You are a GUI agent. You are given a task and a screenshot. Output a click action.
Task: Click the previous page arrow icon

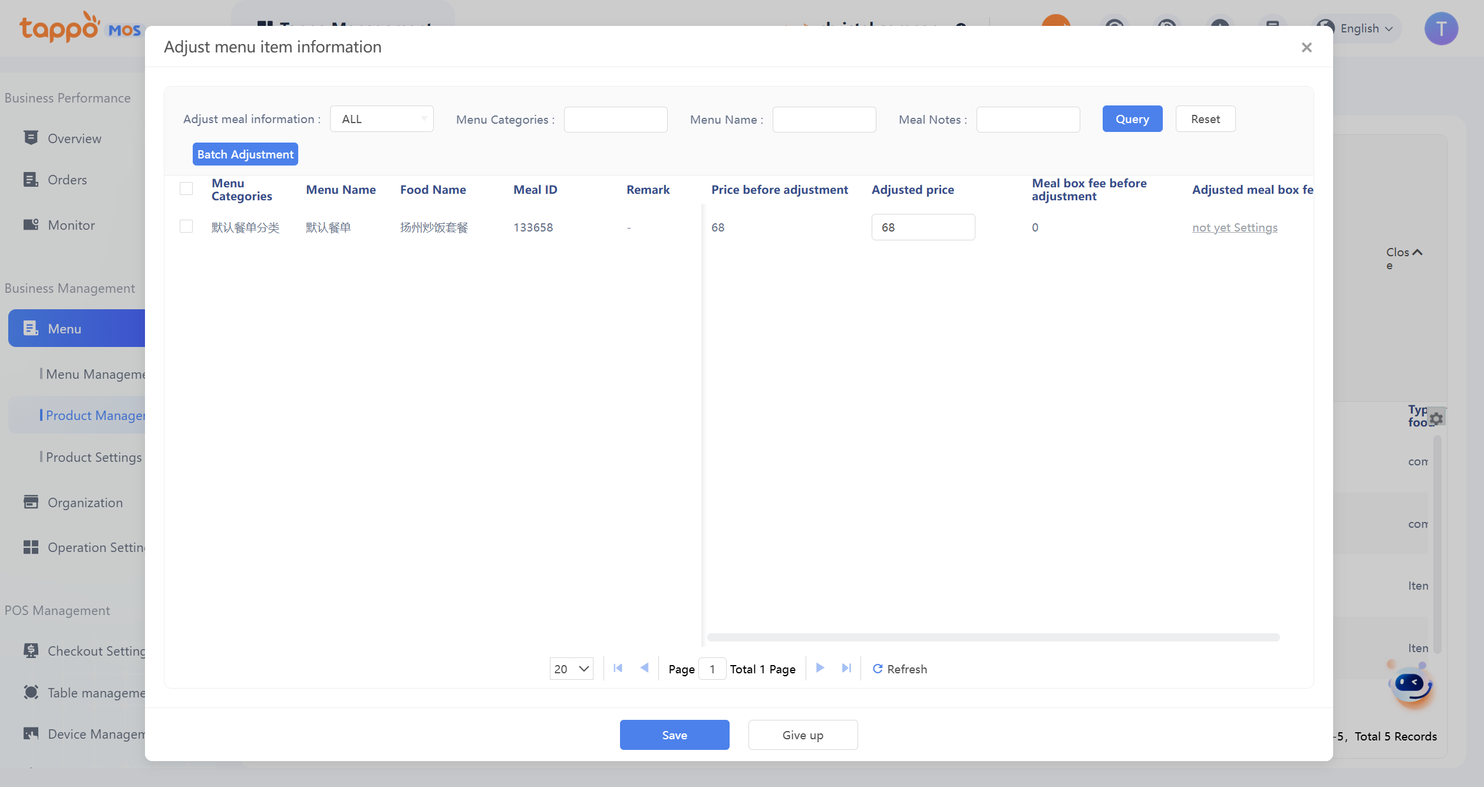tap(644, 668)
